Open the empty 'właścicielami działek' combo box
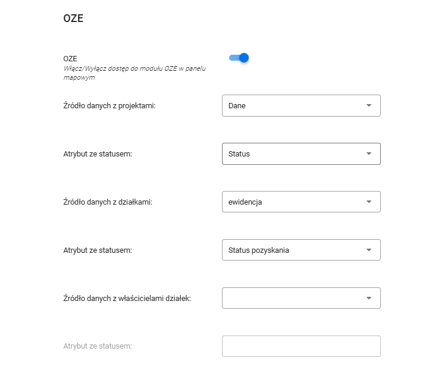 (292, 298)
